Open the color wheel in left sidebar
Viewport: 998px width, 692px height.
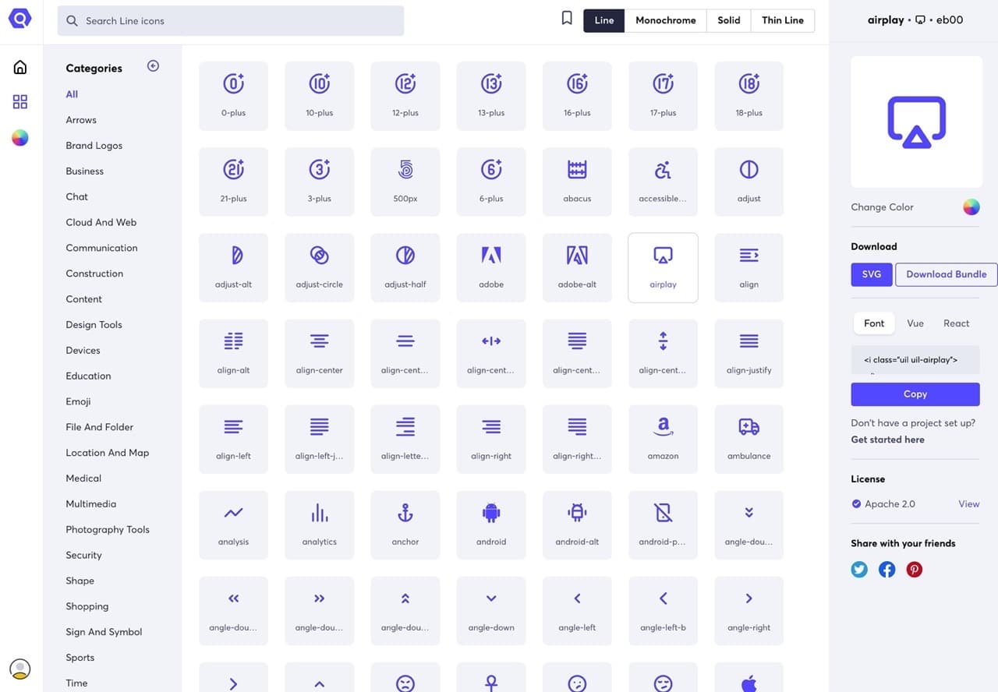pyautogui.click(x=20, y=138)
